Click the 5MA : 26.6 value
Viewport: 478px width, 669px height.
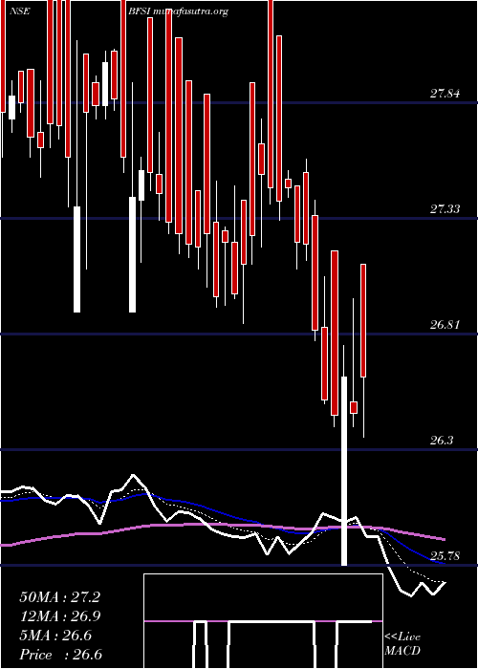55,636
